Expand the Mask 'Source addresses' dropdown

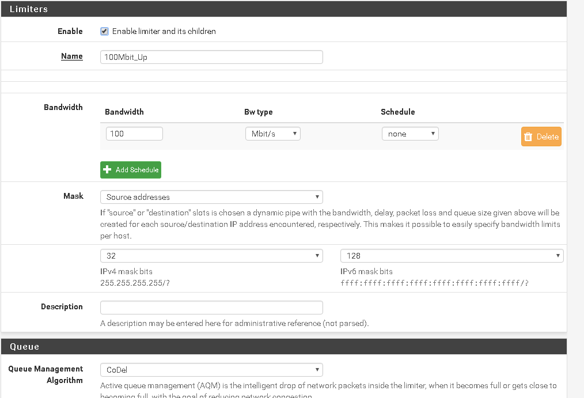click(211, 197)
